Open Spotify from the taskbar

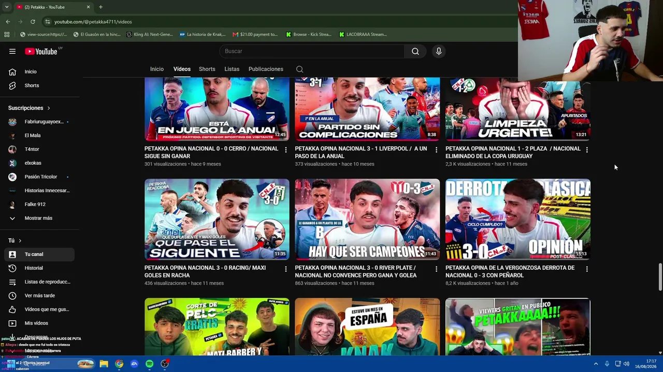pos(149,364)
